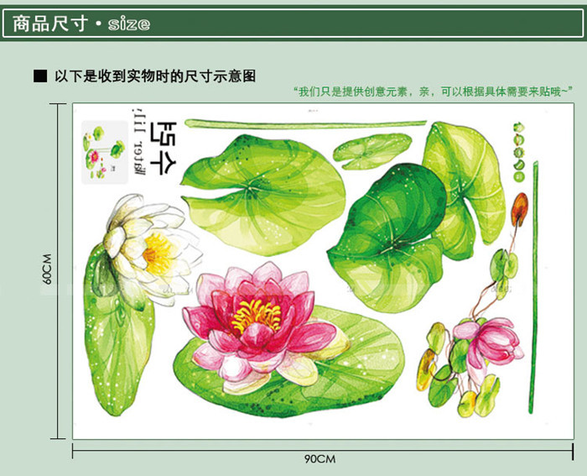Click the green quoted note text

[x=434, y=91]
